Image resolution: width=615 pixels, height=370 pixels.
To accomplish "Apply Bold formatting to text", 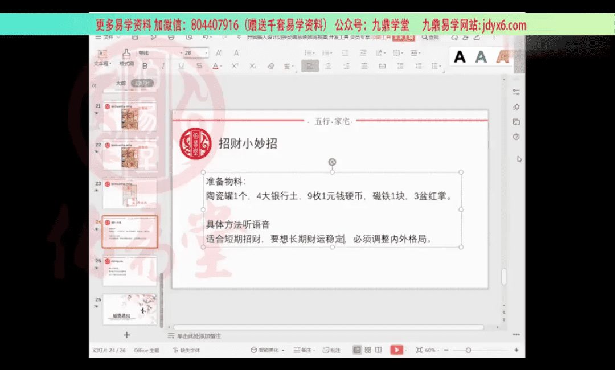I will click(145, 66).
